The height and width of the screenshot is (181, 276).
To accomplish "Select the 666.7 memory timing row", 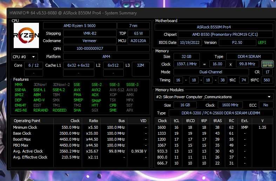I will pos(214,163).
